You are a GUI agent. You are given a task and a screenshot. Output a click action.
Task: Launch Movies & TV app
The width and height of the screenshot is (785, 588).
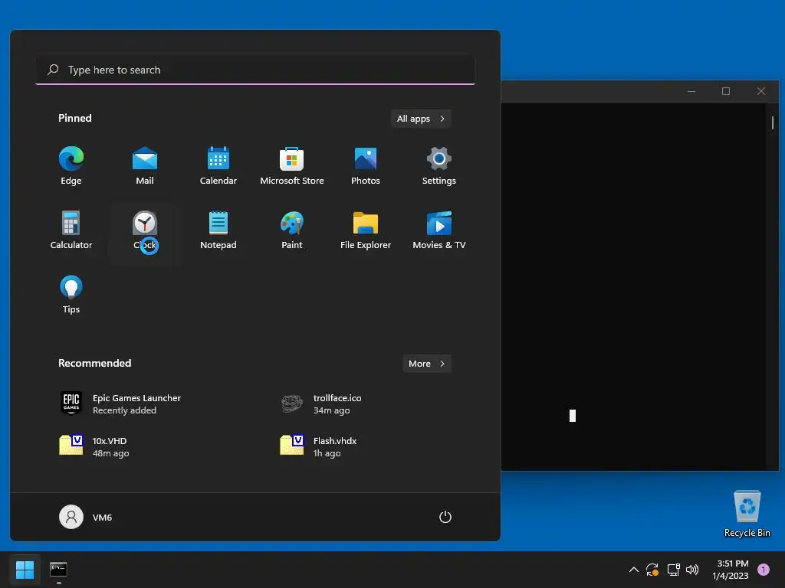pos(439,230)
